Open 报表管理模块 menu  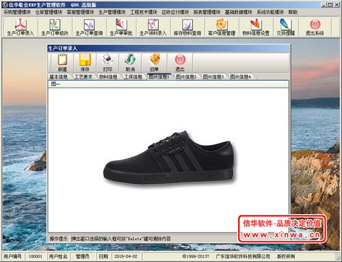pos(207,12)
